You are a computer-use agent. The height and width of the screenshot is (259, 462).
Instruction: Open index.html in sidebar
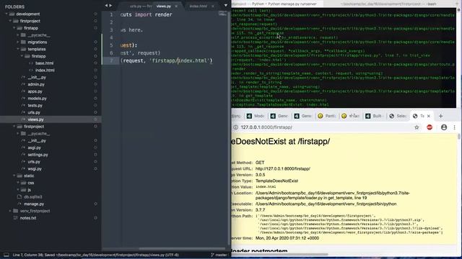tap(45, 71)
